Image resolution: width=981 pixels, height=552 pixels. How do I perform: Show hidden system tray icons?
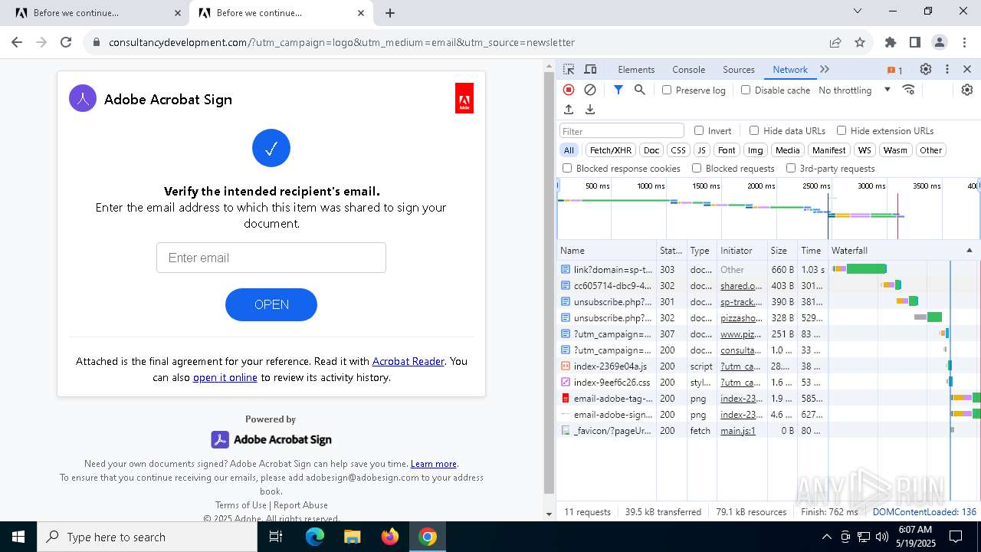click(x=827, y=537)
